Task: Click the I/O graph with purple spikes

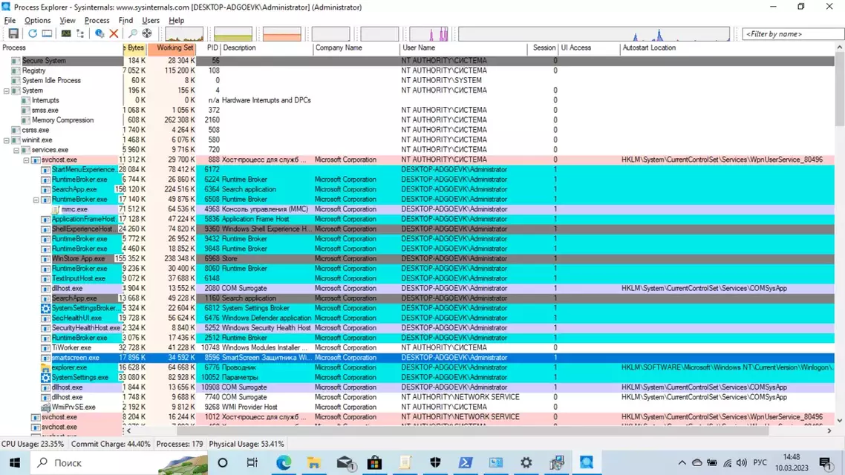Action: coord(428,34)
